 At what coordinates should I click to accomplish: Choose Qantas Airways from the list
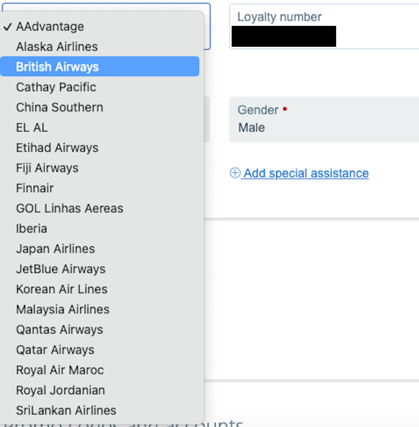coord(59,330)
